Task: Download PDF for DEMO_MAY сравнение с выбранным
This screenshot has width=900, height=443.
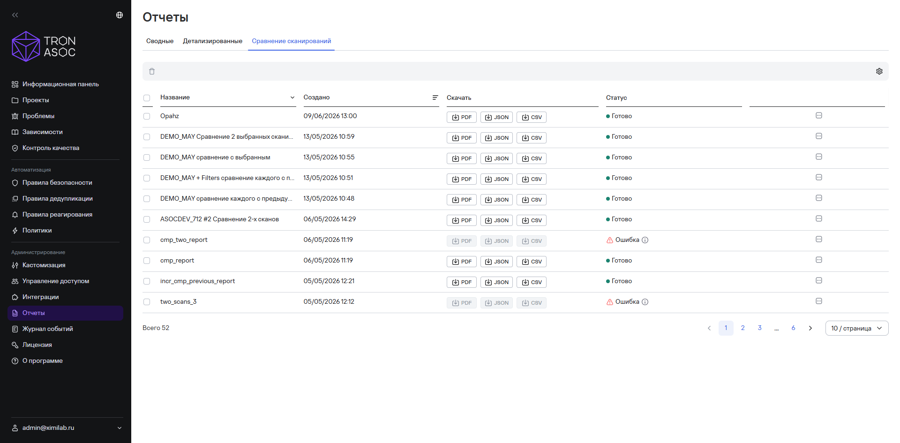Action: coord(462,158)
